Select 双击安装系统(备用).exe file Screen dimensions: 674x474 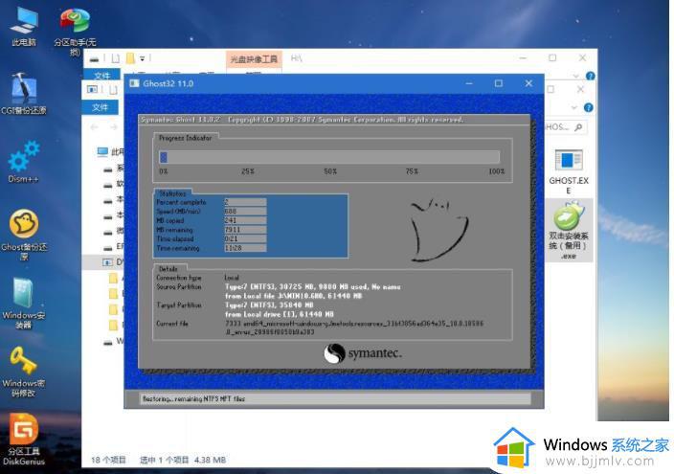[x=569, y=231]
